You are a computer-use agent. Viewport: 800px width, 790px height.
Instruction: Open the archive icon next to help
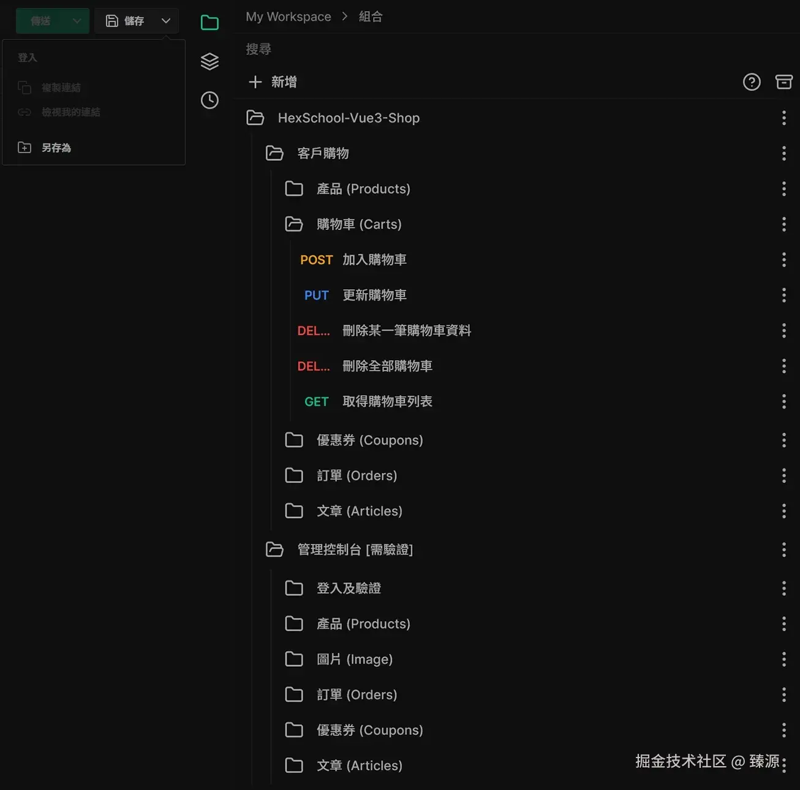(x=784, y=81)
